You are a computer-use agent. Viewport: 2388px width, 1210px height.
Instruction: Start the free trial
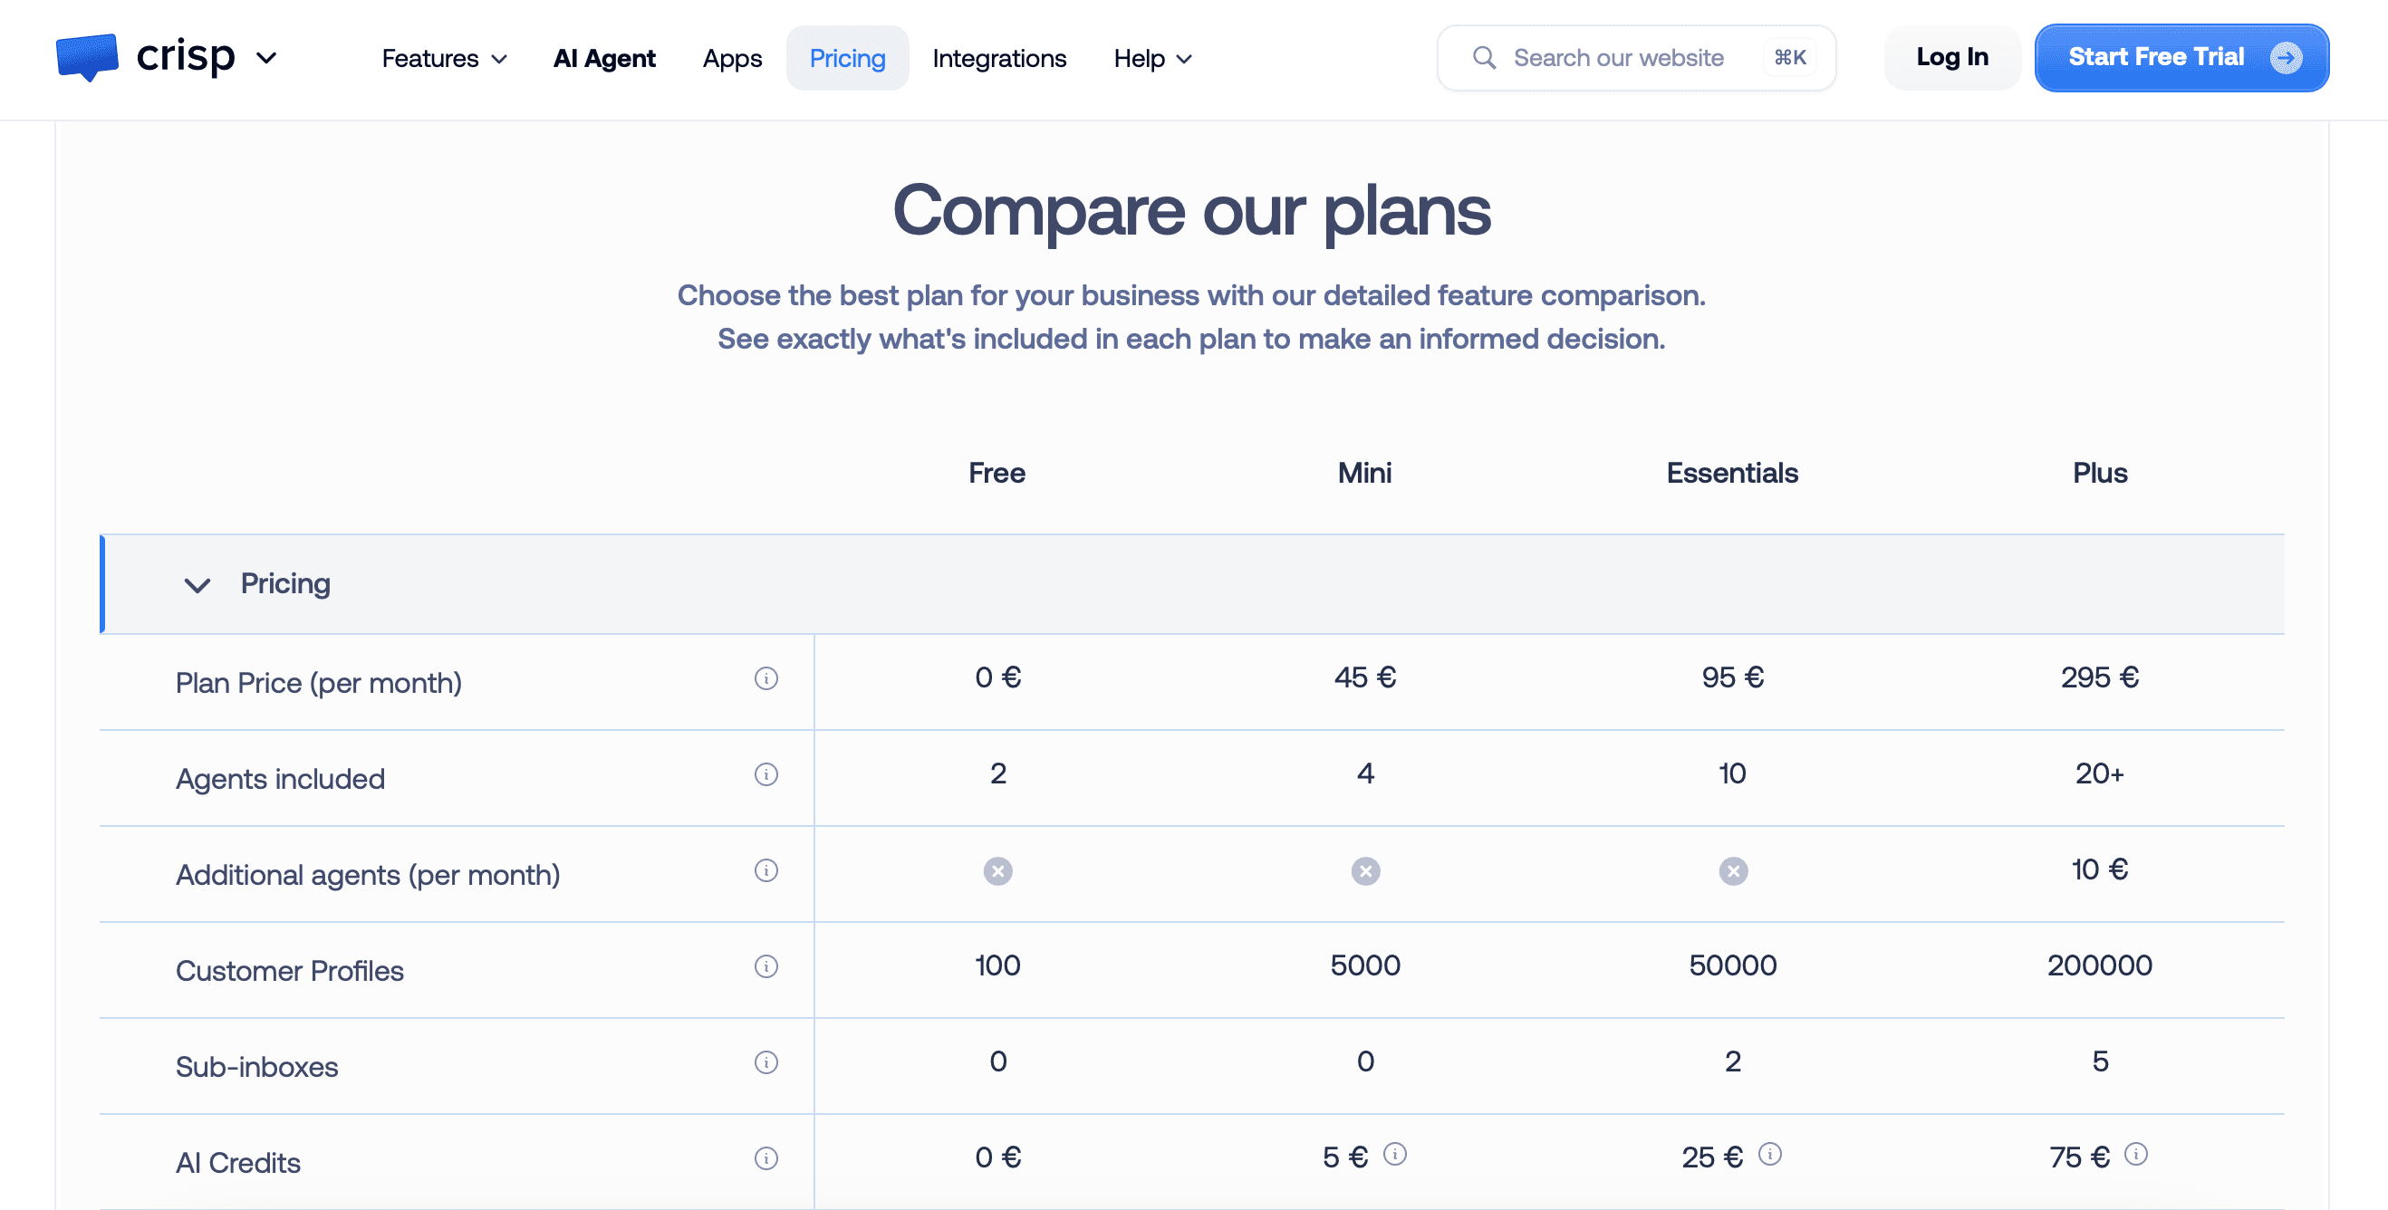click(x=2181, y=57)
